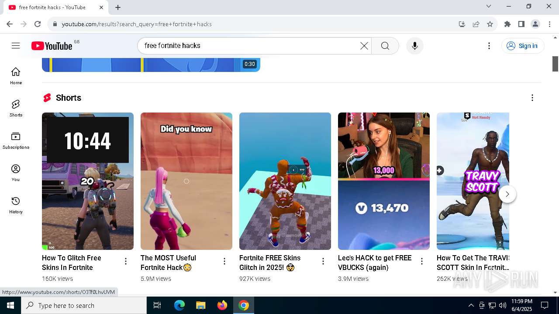Open the Chrome profile avatar
The width and height of the screenshot is (559, 314).
point(535,24)
